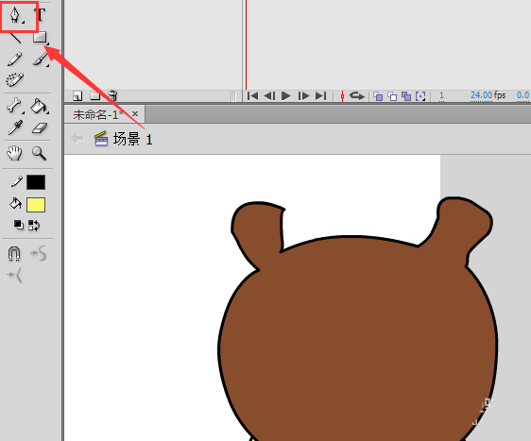Go to first frame
The height and width of the screenshot is (441, 531).
[x=252, y=96]
